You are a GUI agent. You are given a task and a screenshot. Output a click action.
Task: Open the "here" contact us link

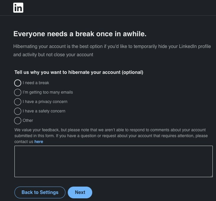(39, 142)
